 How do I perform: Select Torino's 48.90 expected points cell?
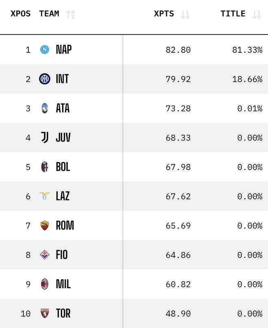(x=178, y=314)
